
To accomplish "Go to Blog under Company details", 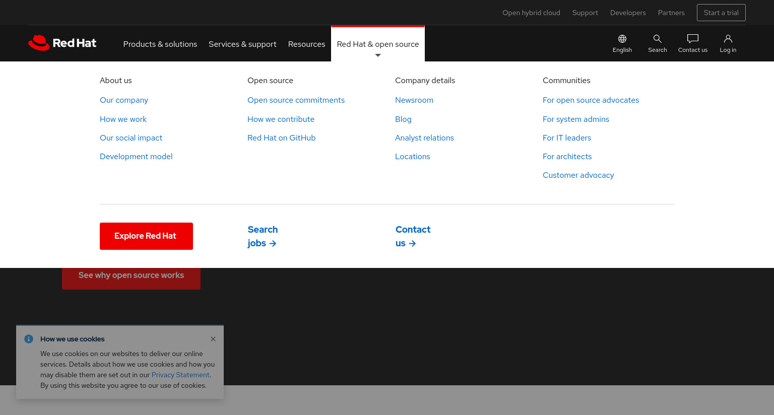I will point(403,119).
